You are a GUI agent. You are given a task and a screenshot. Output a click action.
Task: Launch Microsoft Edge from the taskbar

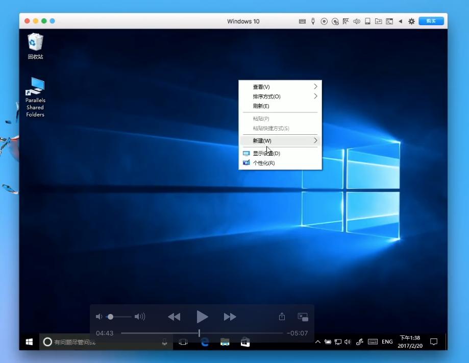[x=205, y=342]
